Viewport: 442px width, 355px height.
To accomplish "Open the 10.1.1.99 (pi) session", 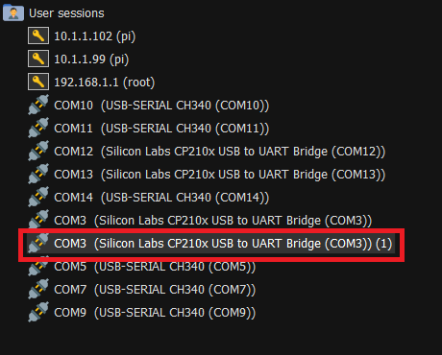I will (x=91, y=59).
